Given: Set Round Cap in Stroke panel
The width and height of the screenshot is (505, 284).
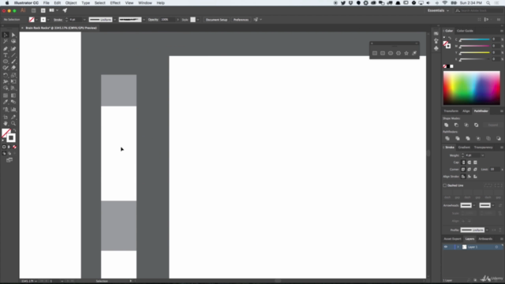Looking at the screenshot, I should point(469,163).
